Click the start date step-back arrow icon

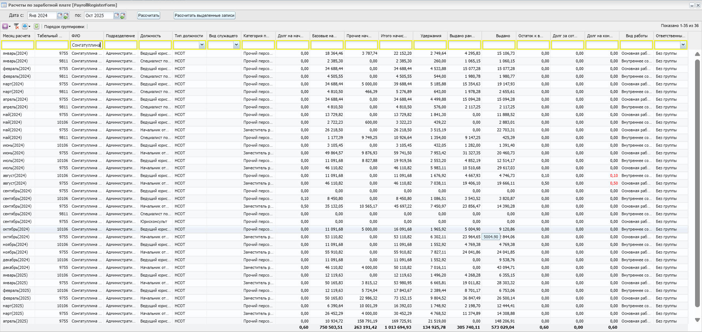[x=66, y=16]
